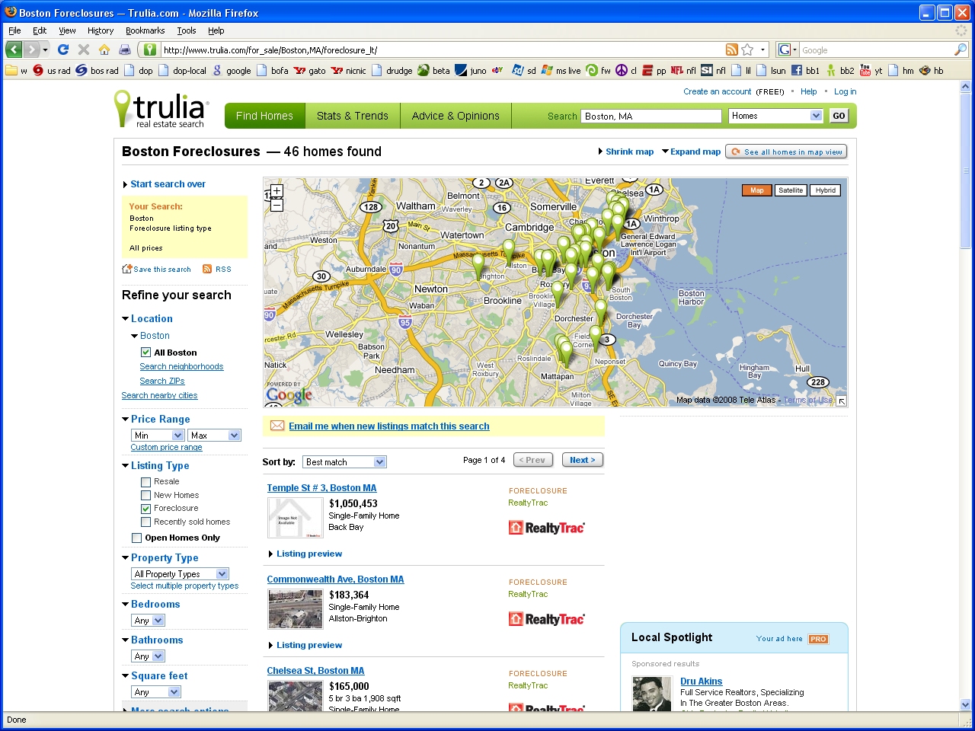Switch to the Advice & Opinions tab

point(456,116)
